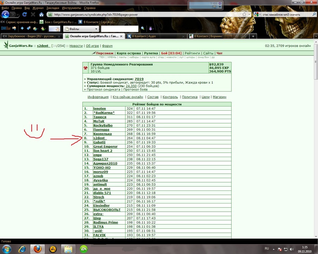Screen dimensions: 318x254
Task: Open player Rodimus Prime profile
Action: (x=105, y=222)
